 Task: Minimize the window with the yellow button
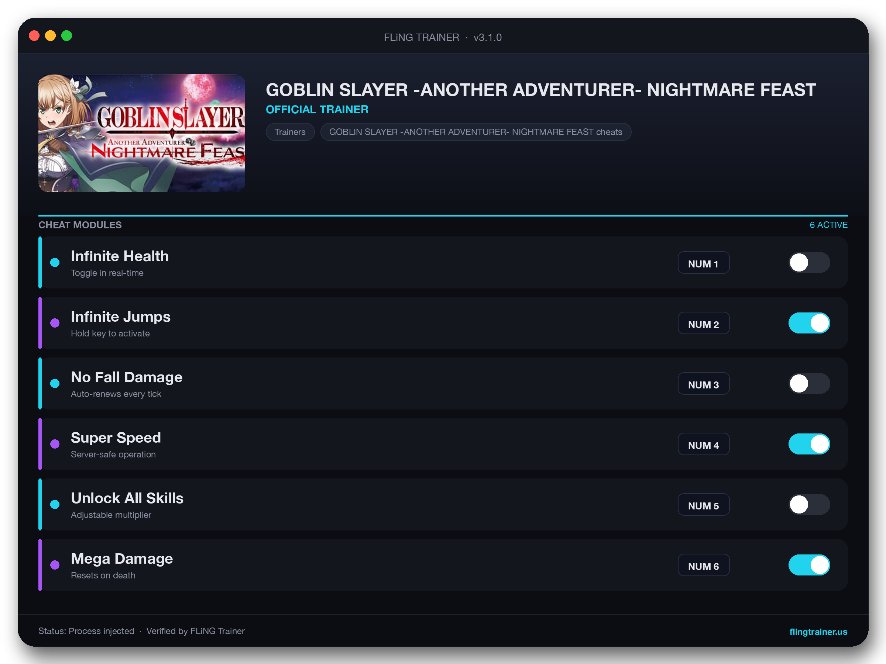pyautogui.click(x=51, y=36)
